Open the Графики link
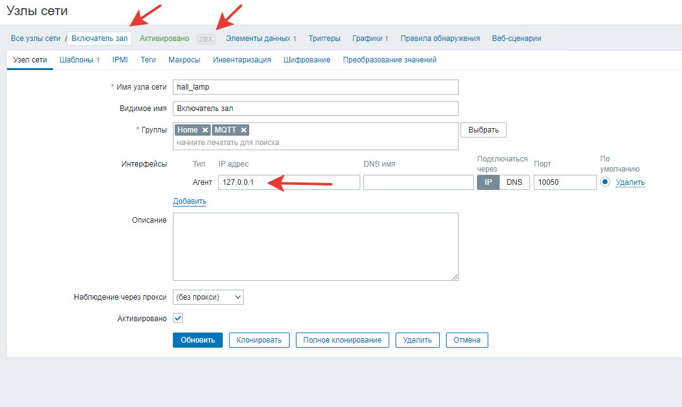 (x=370, y=38)
